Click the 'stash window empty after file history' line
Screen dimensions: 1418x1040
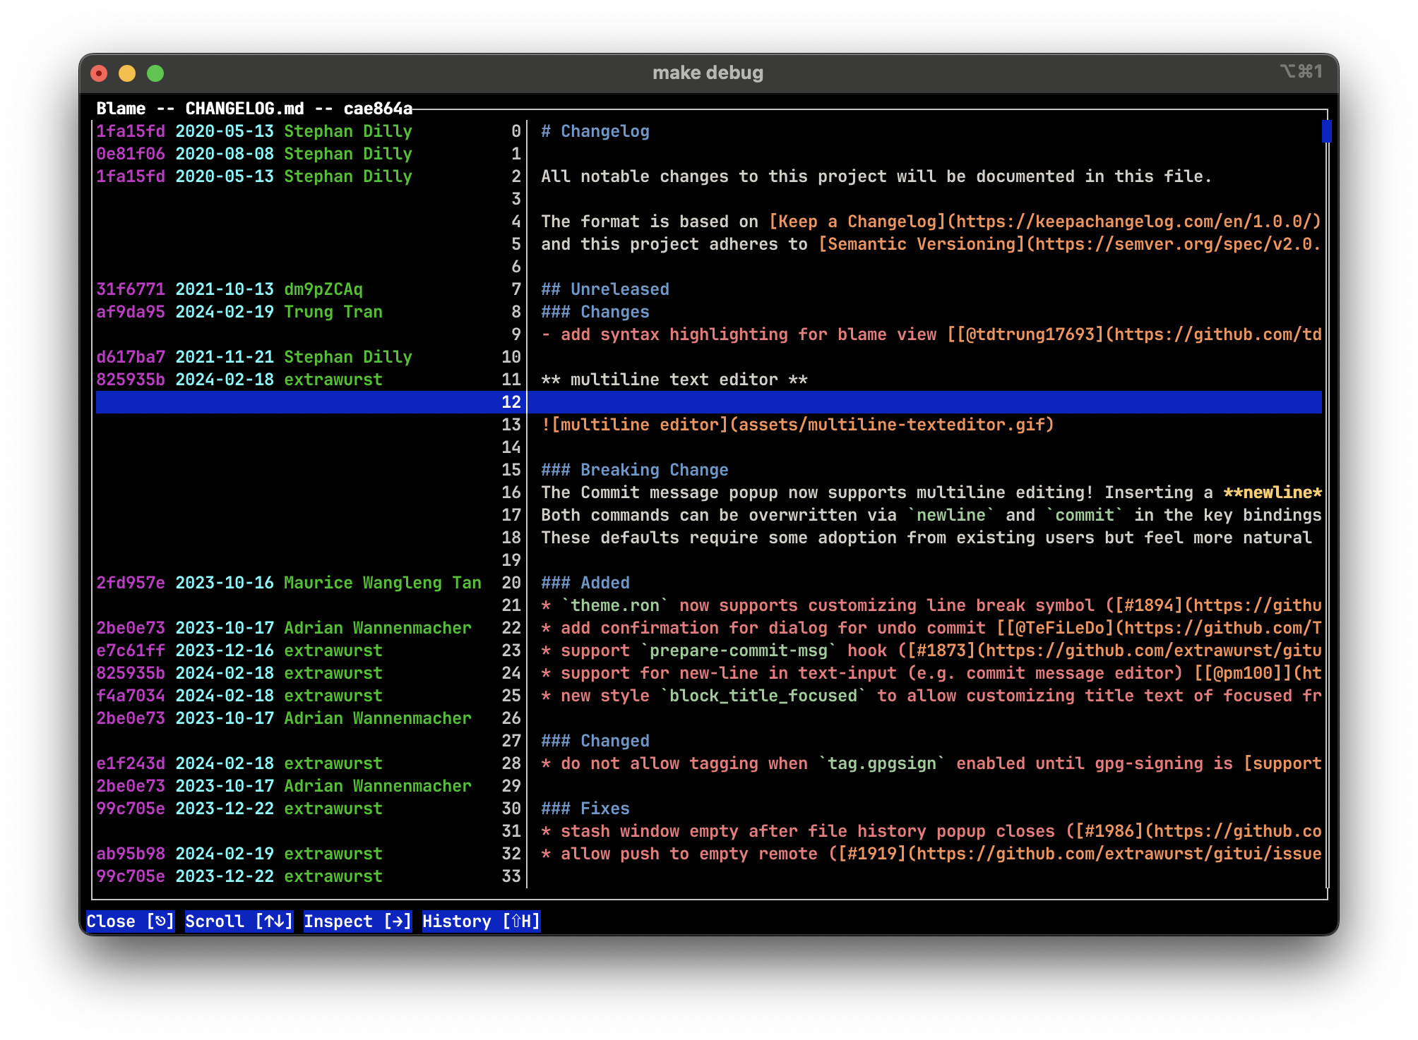[x=931, y=831]
